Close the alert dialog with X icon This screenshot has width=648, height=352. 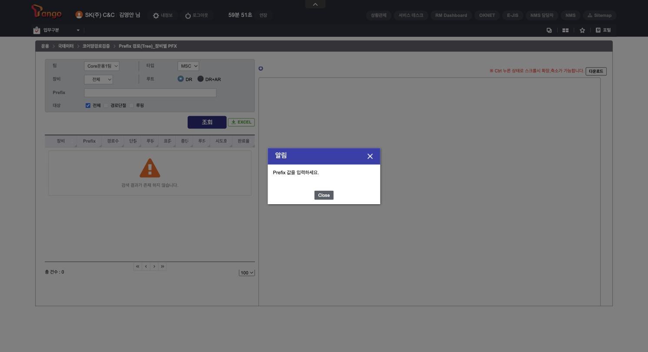[x=370, y=156]
